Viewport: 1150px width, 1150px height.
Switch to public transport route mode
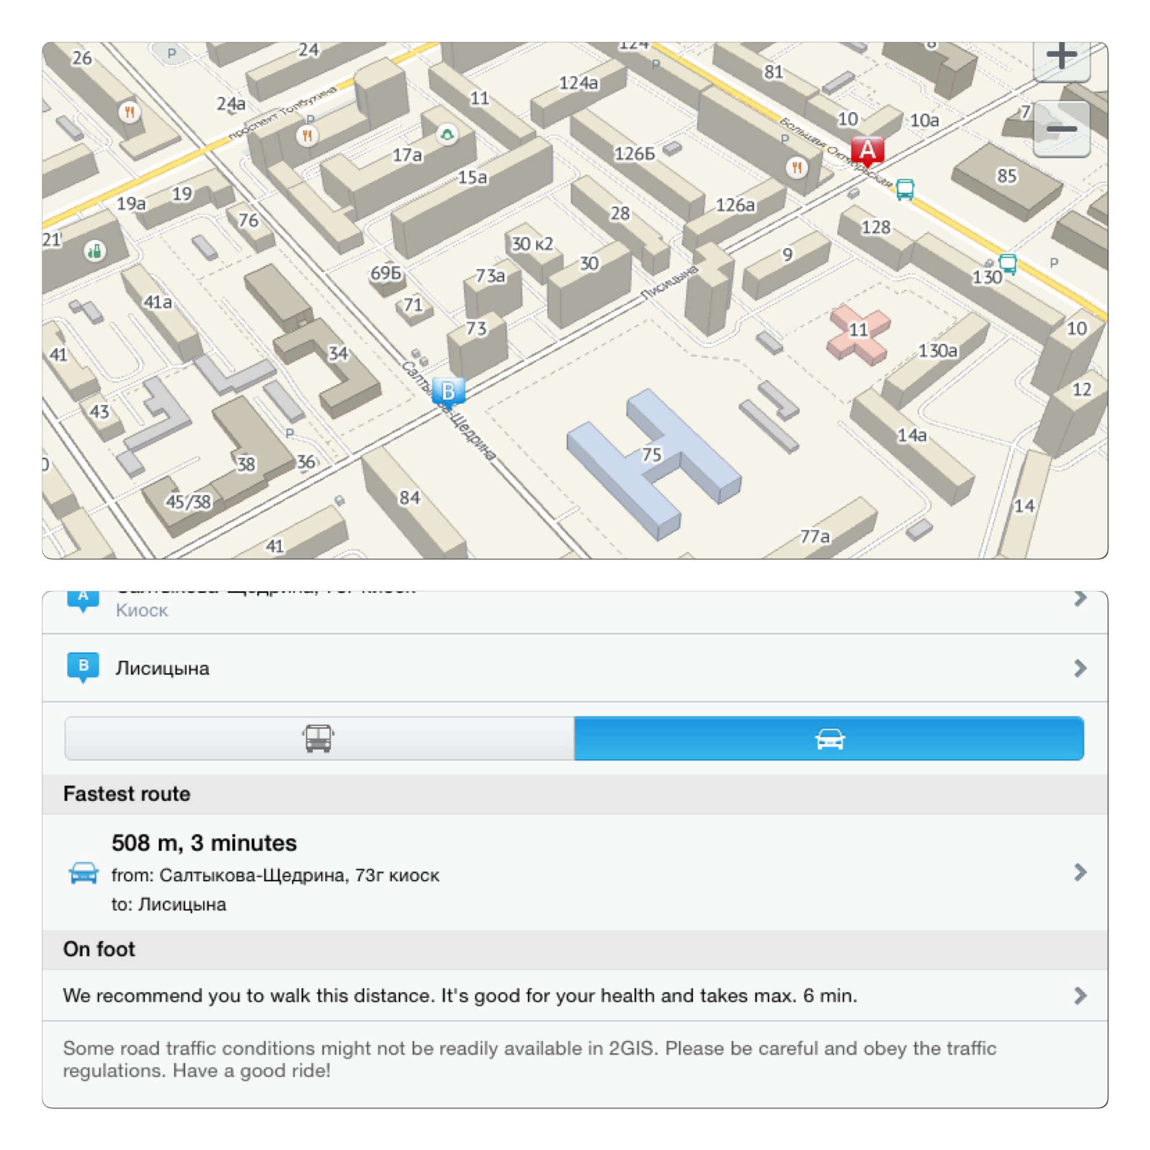(319, 738)
